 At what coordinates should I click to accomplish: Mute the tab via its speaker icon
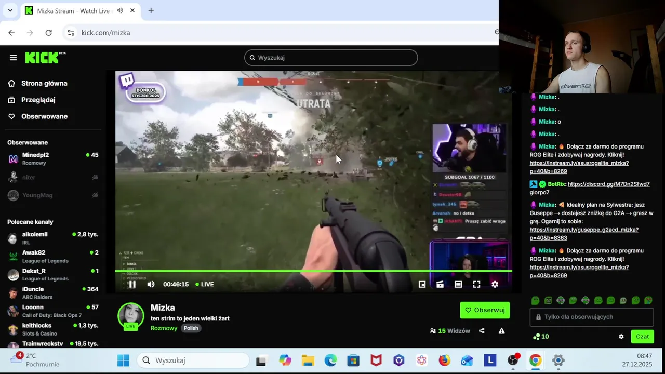120,10
